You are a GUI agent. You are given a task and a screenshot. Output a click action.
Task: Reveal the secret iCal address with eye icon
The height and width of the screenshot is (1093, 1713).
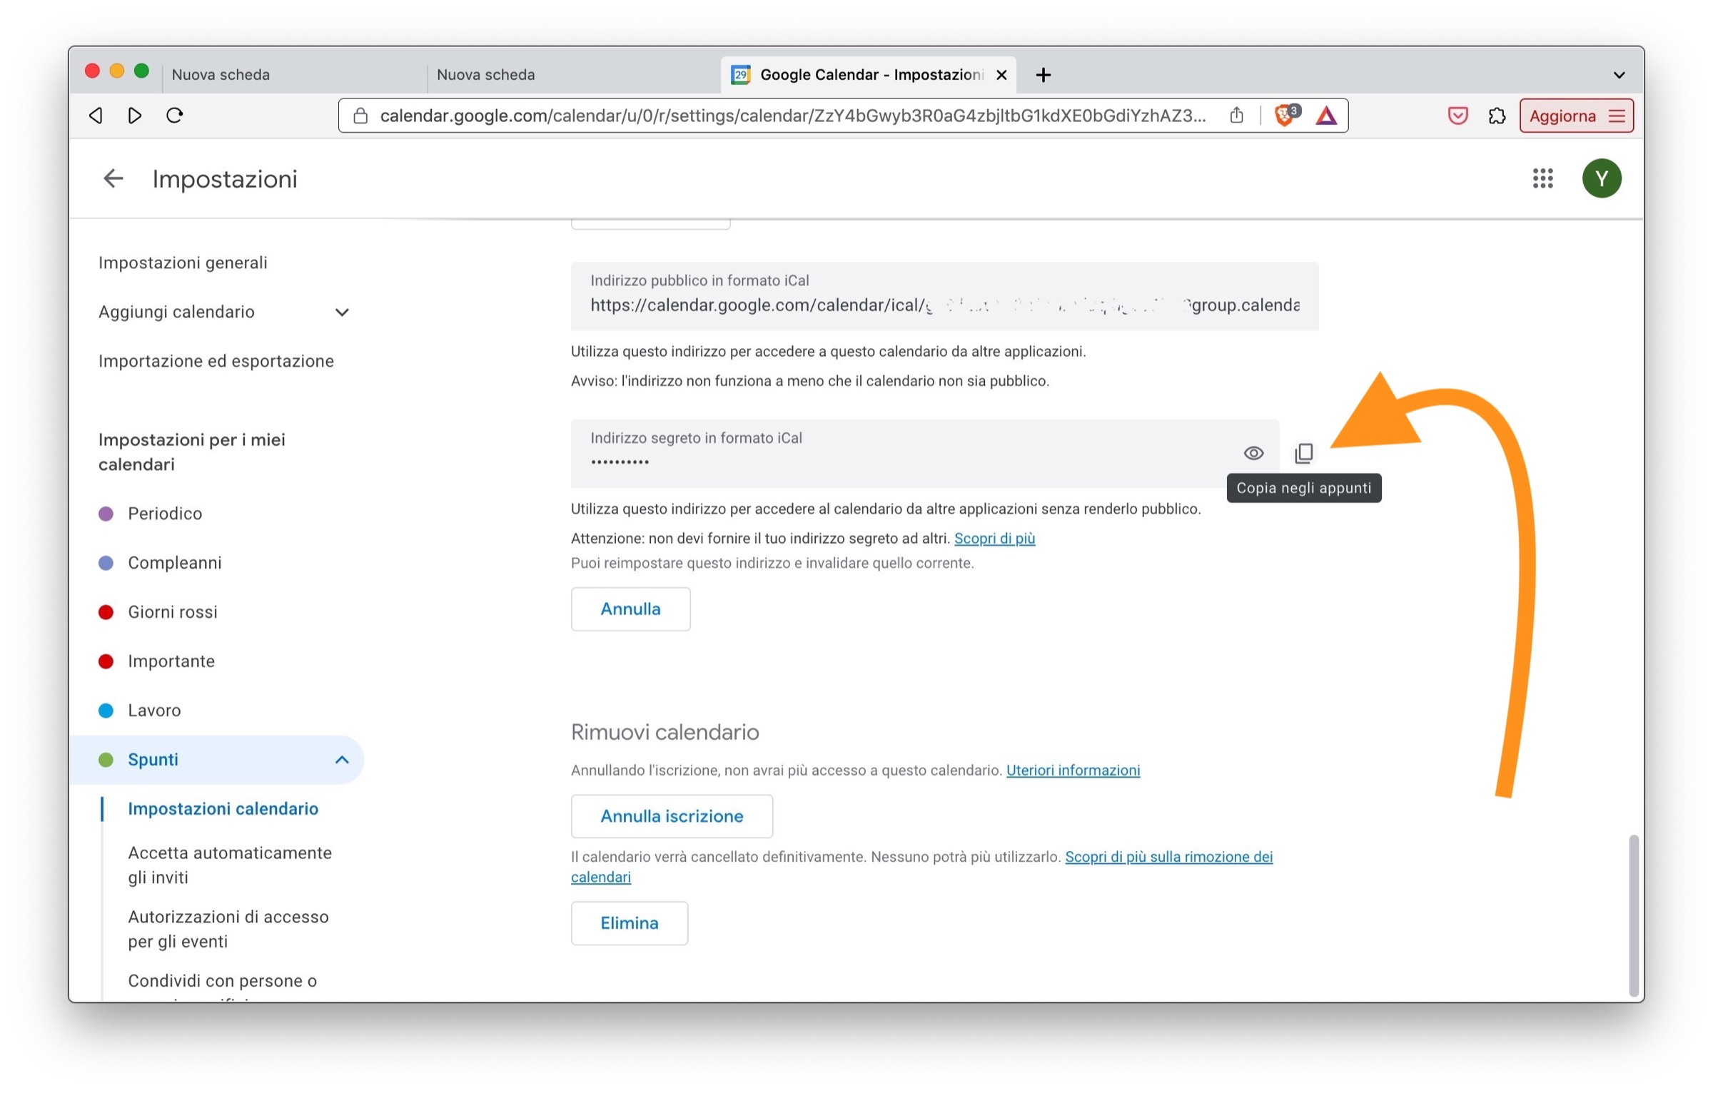pos(1253,453)
